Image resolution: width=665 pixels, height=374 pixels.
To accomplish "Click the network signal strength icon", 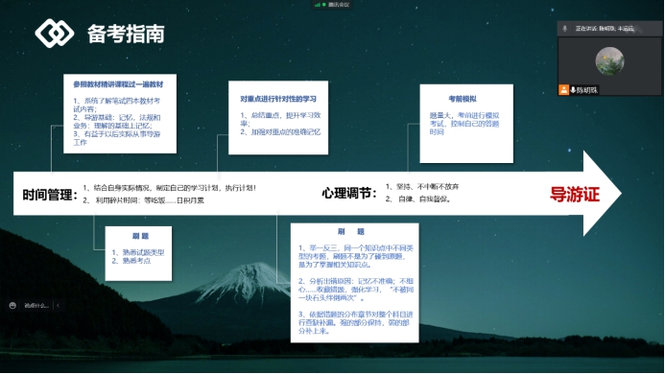I will click(x=318, y=5).
